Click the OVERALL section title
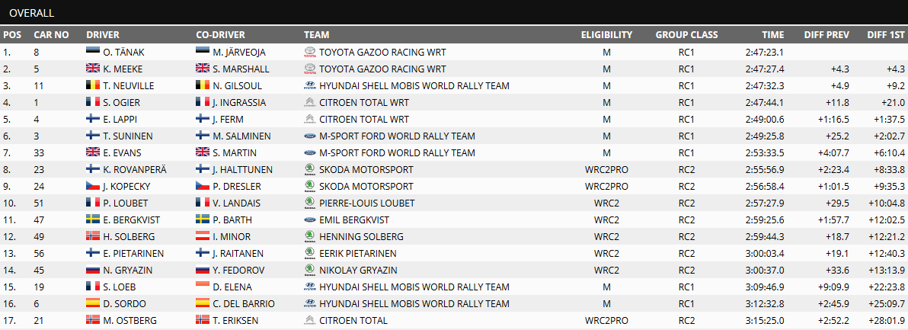This screenshot has width=908, height=330. tap(32, 12)
